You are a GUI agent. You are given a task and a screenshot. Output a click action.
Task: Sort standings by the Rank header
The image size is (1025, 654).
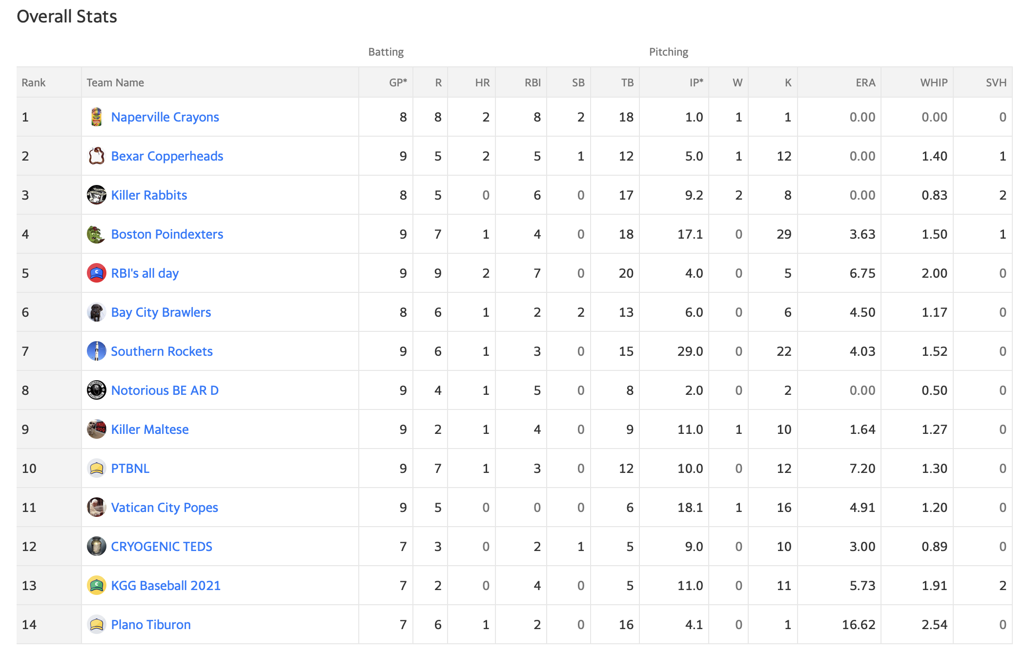point(34,82)
